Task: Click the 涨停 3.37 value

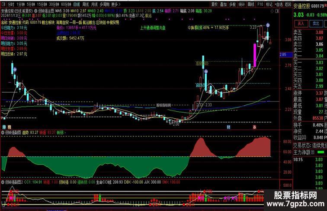Action: (x=320, y=93)
